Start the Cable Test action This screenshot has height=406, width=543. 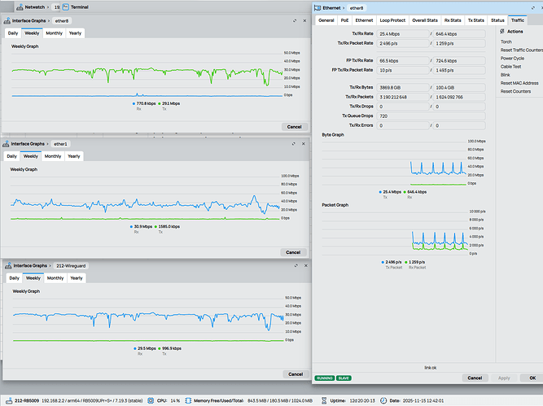point(511,67)
